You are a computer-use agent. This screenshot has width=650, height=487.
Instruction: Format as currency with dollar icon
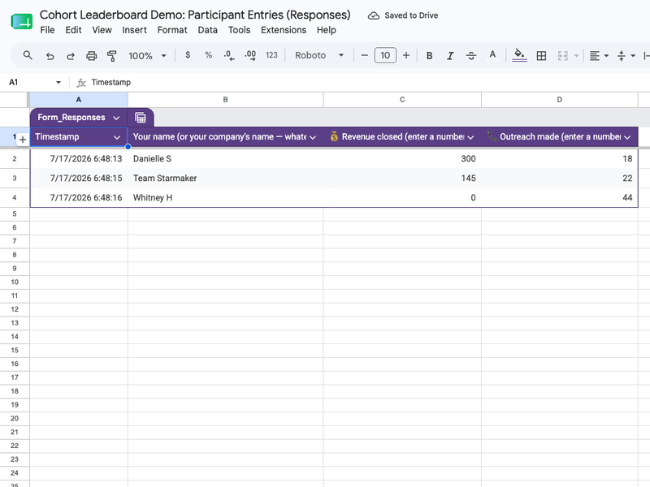(188, 55)
